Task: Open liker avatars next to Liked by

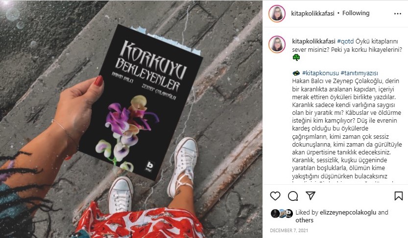Action: (282, 214)
